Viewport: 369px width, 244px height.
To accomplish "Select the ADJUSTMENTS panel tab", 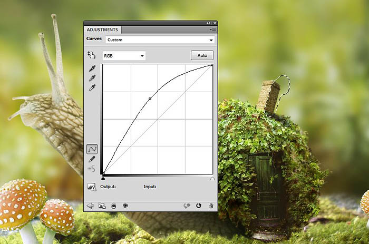I will click(102, 30).
